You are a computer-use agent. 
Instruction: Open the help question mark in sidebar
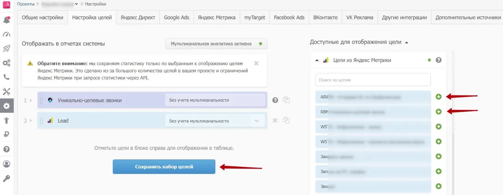click(x=6, y=149)
